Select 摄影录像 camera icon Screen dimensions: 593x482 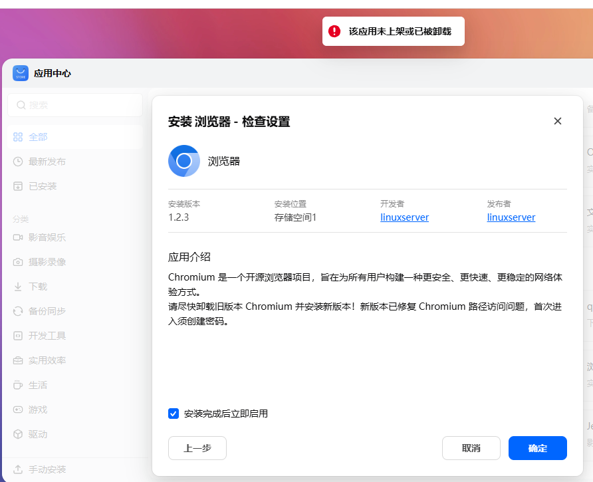pyautogui.click(x=18, y=262)
